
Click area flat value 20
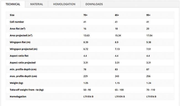click(x=148, y=29)
